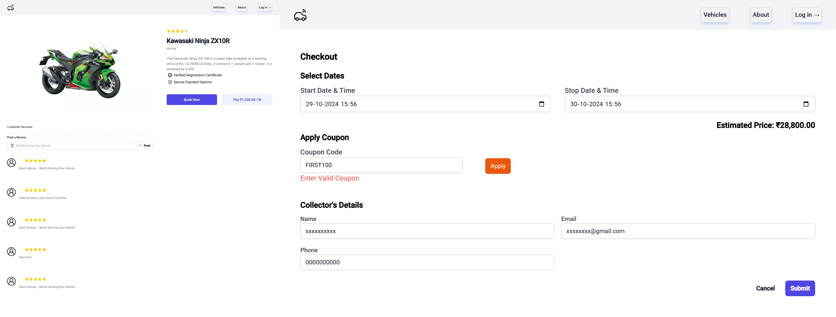Click the small logo icon in the top bar
Viewport: 836px width, 317px height.
[x=11, y=8]
